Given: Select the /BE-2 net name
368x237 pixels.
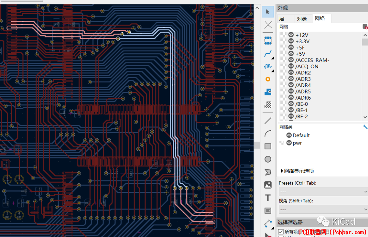Looking at the screenshot, I should [302, 116].
